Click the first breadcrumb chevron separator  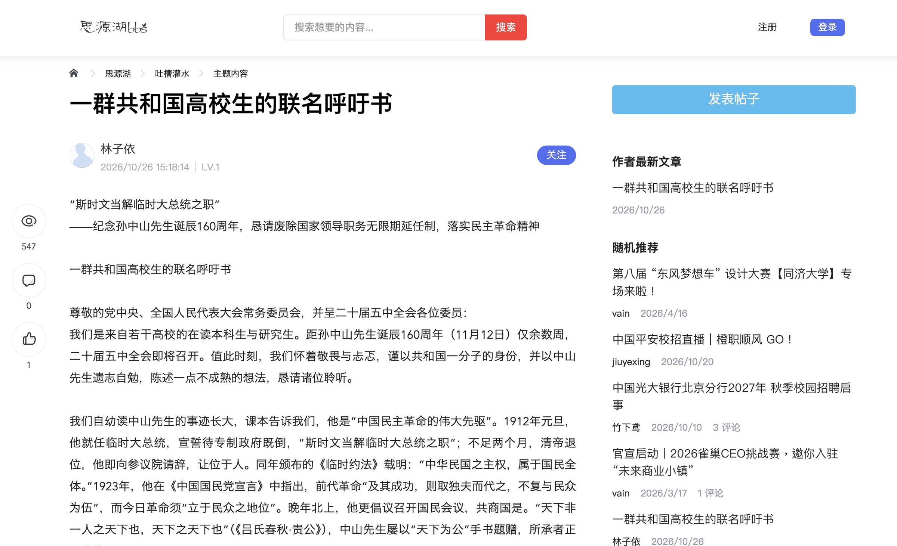pos(92,74)
